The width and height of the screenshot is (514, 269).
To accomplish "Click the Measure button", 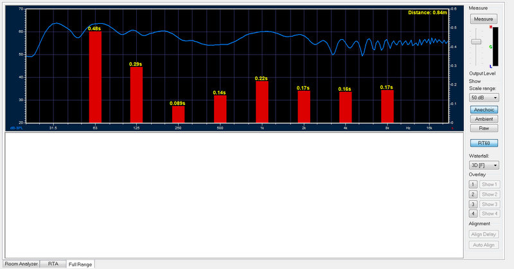I will click(484, 19).
